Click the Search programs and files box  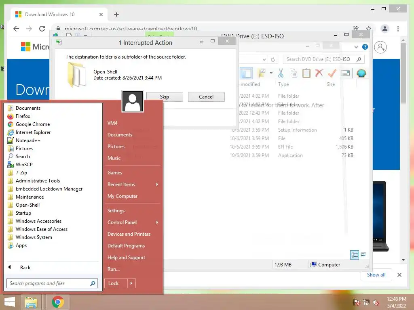coord(52,283)
